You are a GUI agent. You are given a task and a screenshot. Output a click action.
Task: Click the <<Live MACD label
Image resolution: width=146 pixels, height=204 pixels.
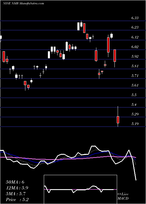[x=123, y=196]
